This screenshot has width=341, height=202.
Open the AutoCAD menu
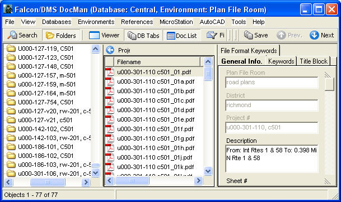click(x=212, y=22)
